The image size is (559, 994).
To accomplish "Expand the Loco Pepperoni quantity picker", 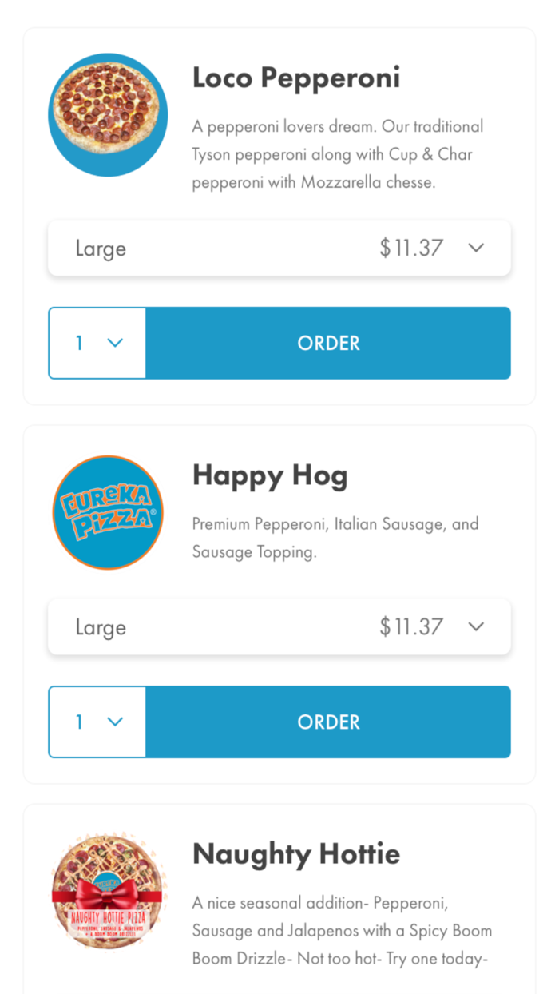I will (96, 343).
